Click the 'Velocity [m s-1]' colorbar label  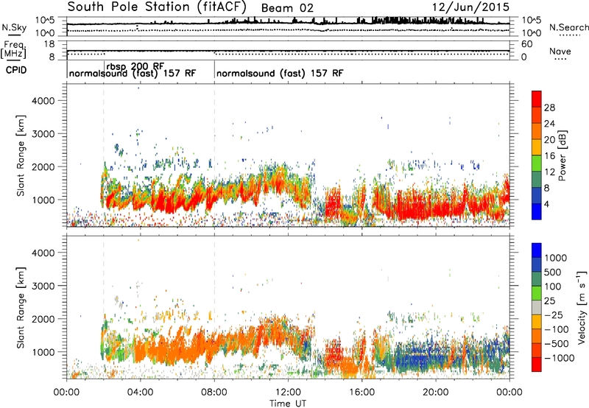[x=582, y=307]
